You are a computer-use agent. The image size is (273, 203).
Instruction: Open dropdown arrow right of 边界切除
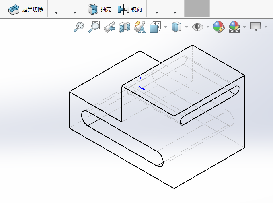56,13
